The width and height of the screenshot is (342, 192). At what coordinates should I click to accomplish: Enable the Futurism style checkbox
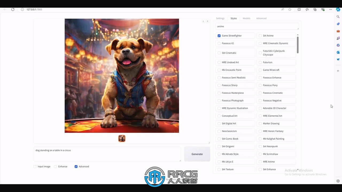(x=260, y=62)
